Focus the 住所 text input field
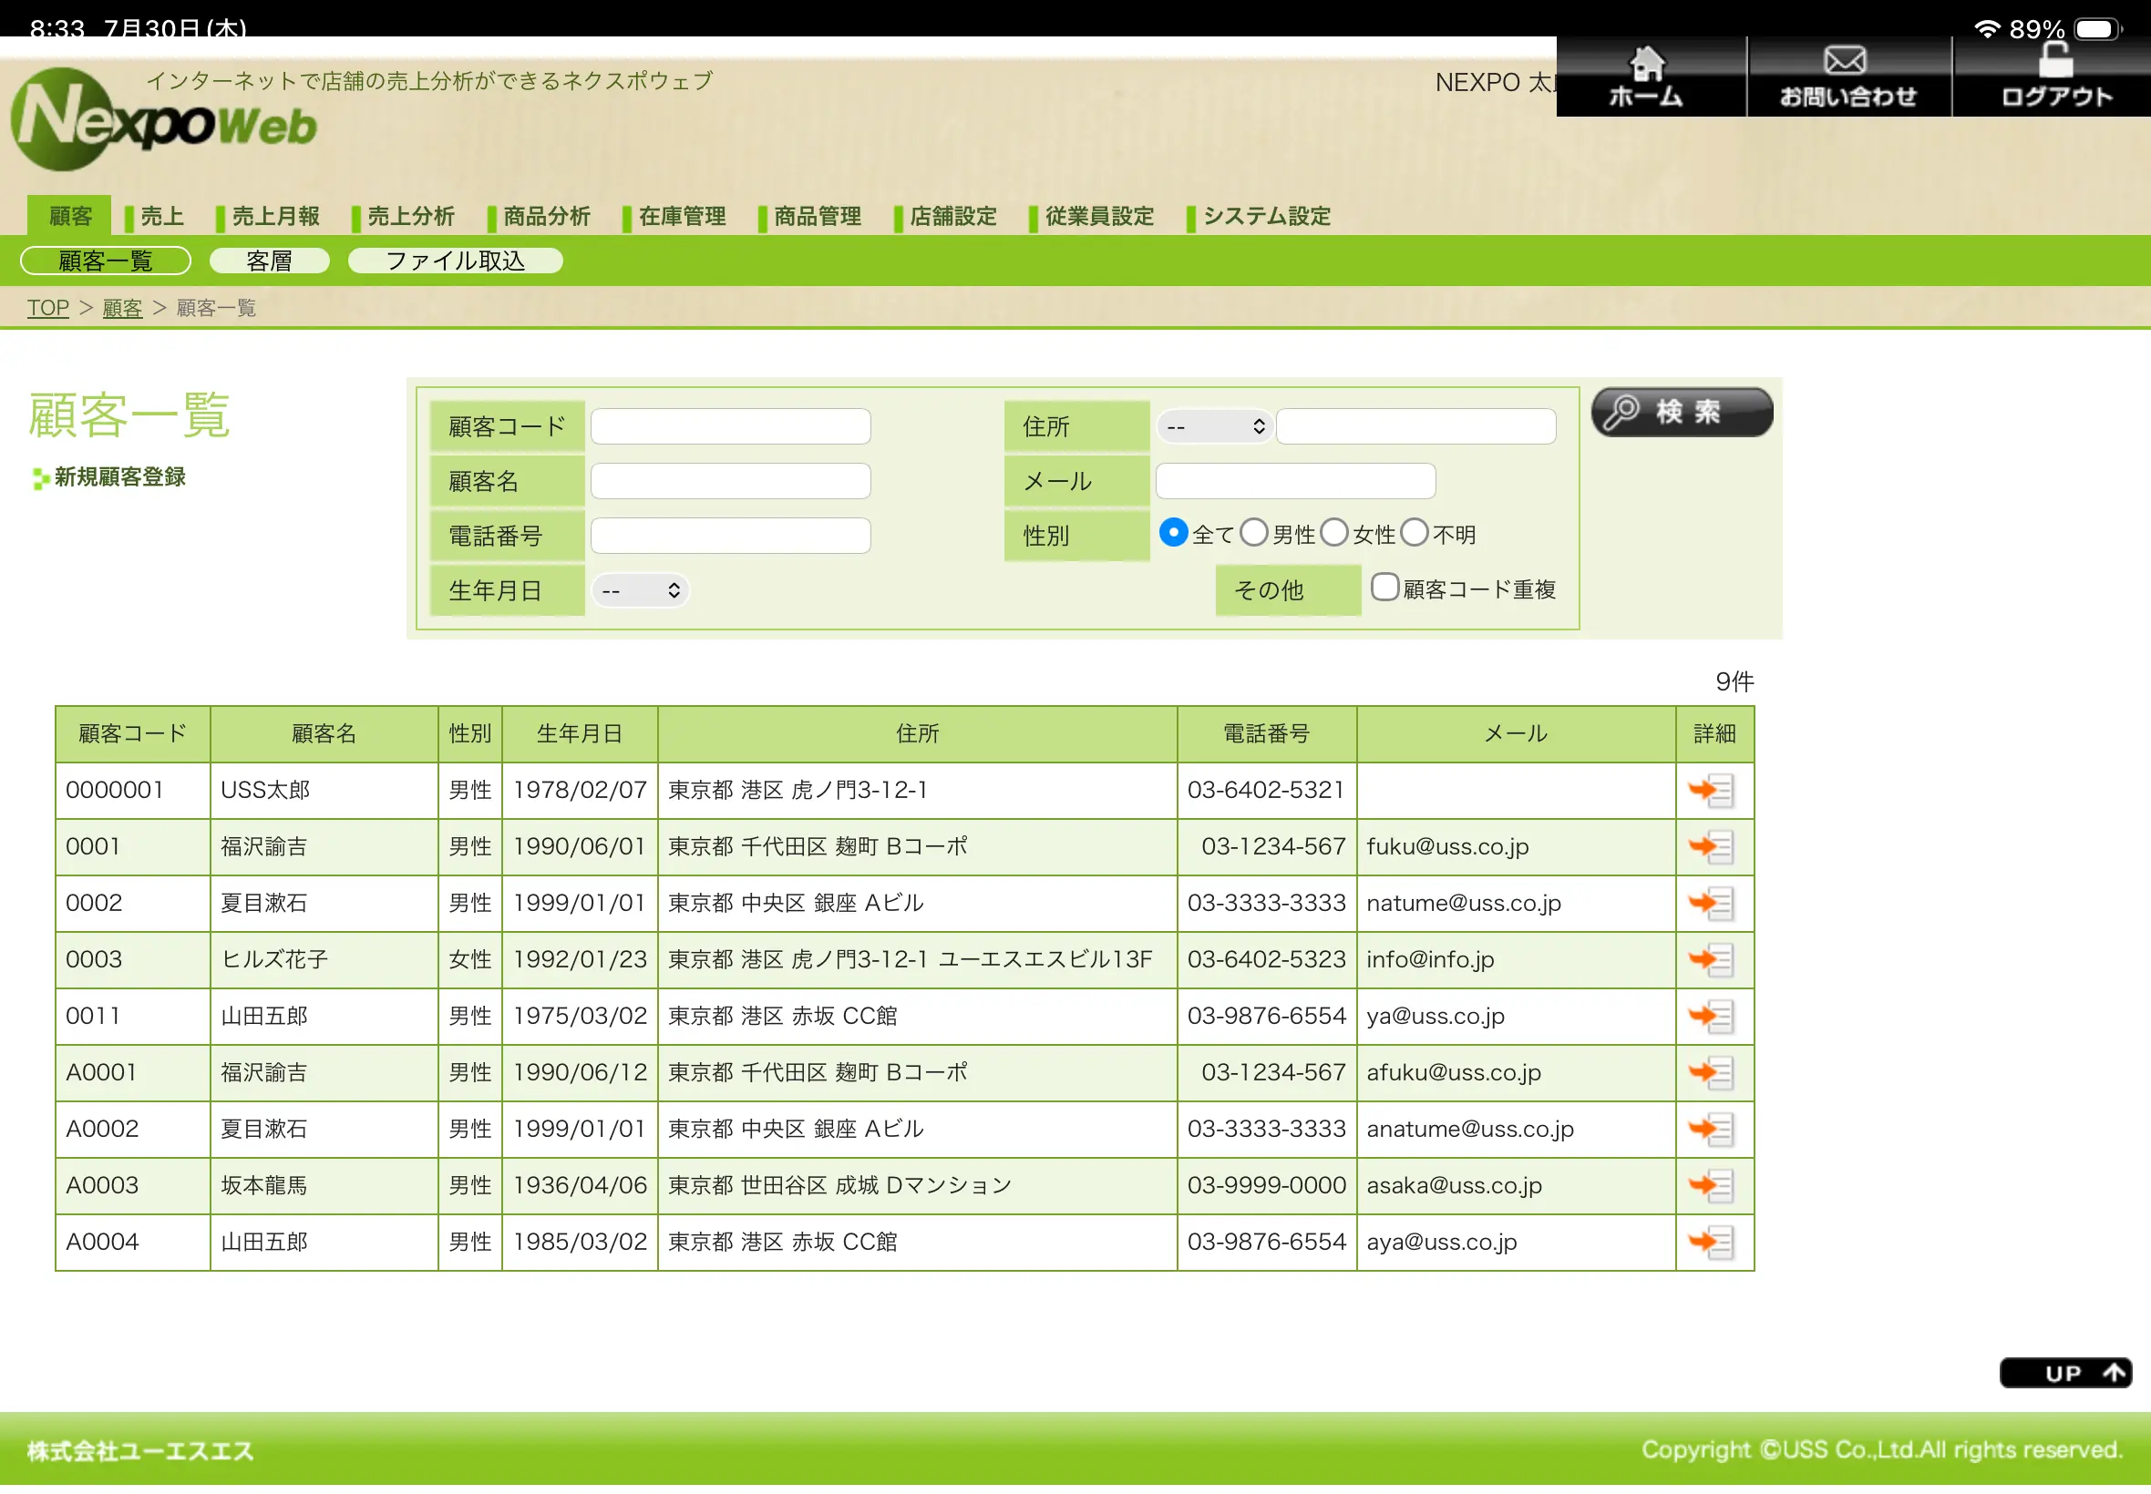Screen dimensions: 2151x1494 click(x=1415, y=427)
